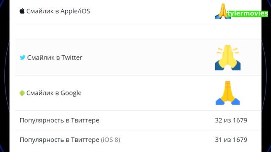Select the Google folded hands emoji image

pos(228,93)
